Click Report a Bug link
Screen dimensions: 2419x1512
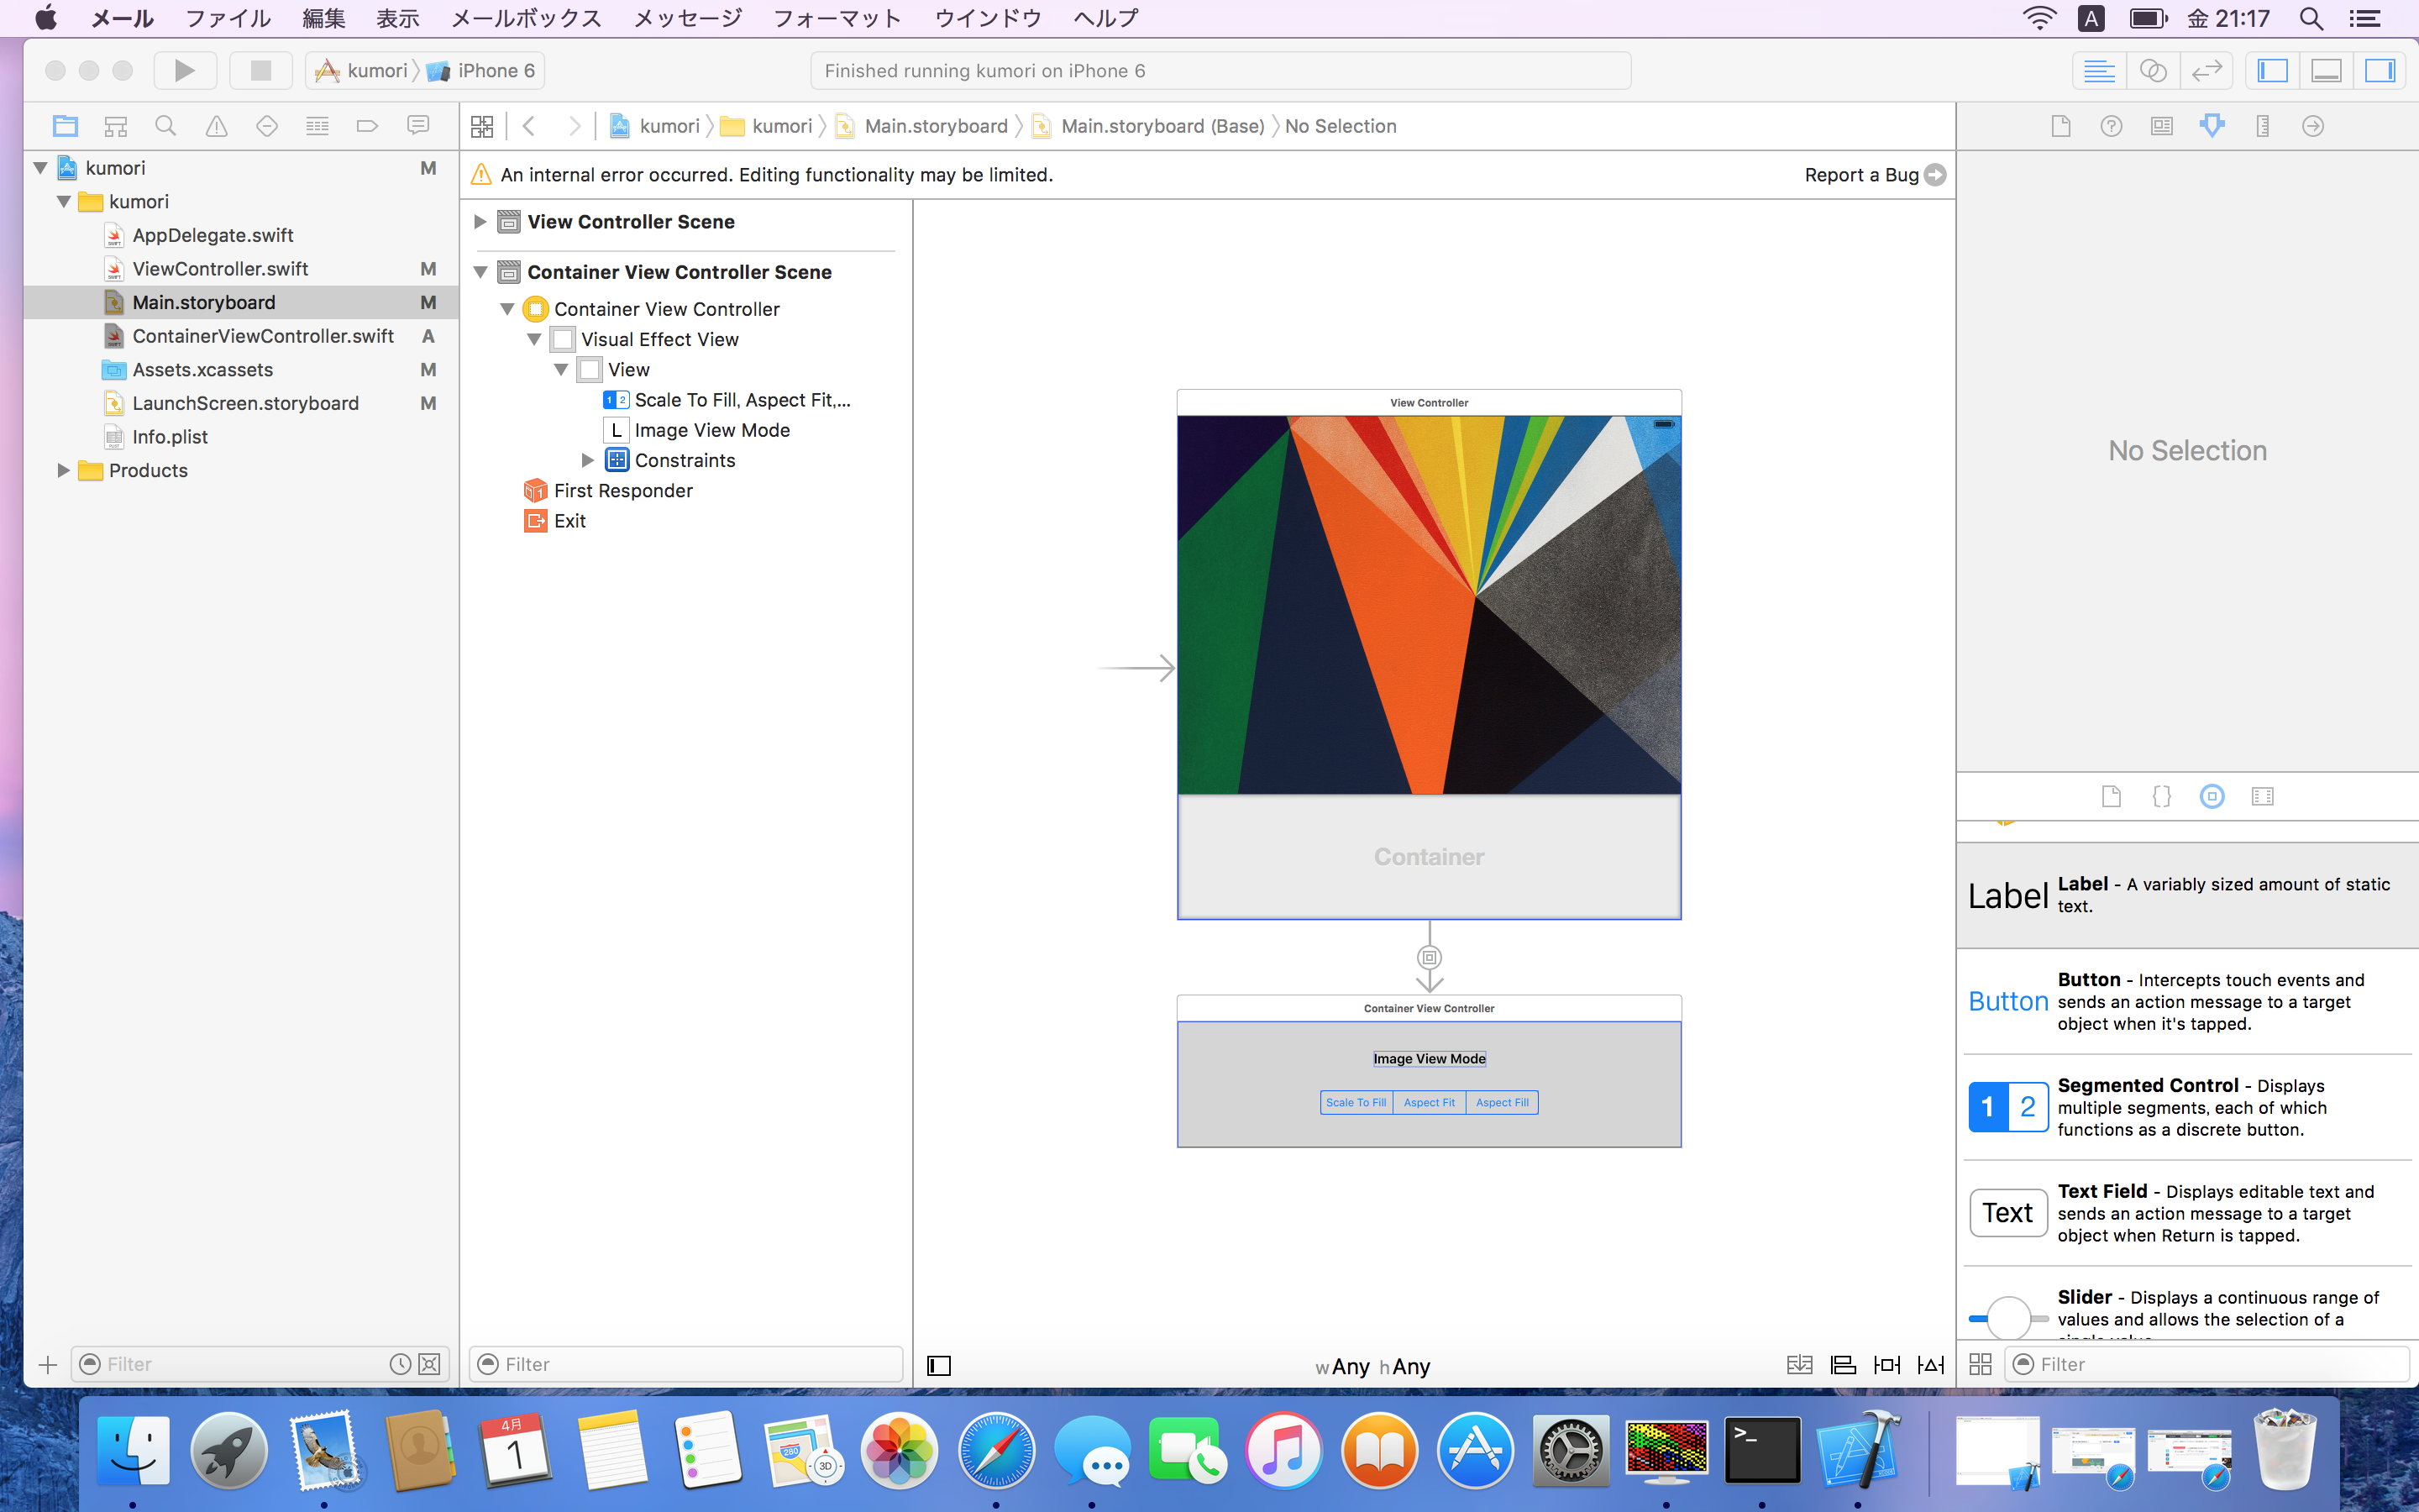pos(1874,175)
